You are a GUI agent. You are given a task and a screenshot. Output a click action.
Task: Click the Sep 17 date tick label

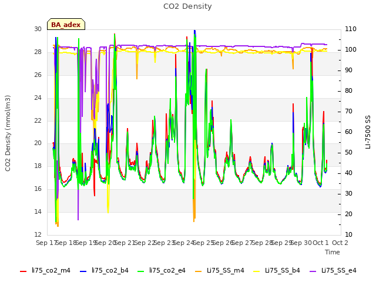[46, 243]
